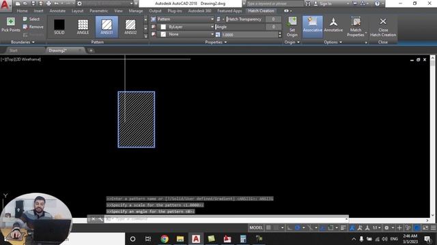Screen dimensions: 437x245
Task: Switch to the Drawing2 file tab
Action: pyautogui.click(x=57, y=50)
